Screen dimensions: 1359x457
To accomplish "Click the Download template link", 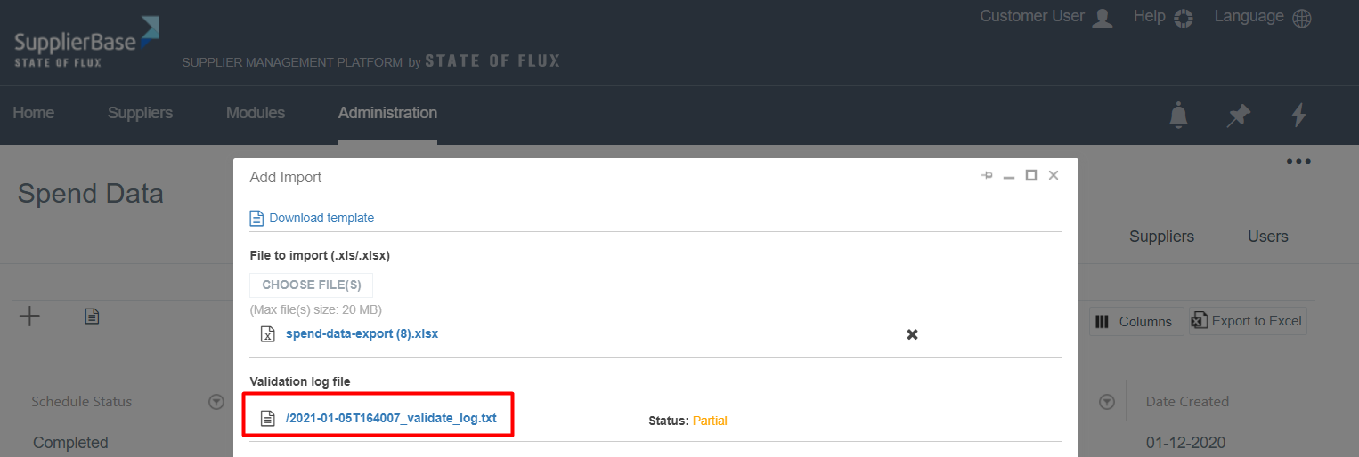I will (321, 218).
